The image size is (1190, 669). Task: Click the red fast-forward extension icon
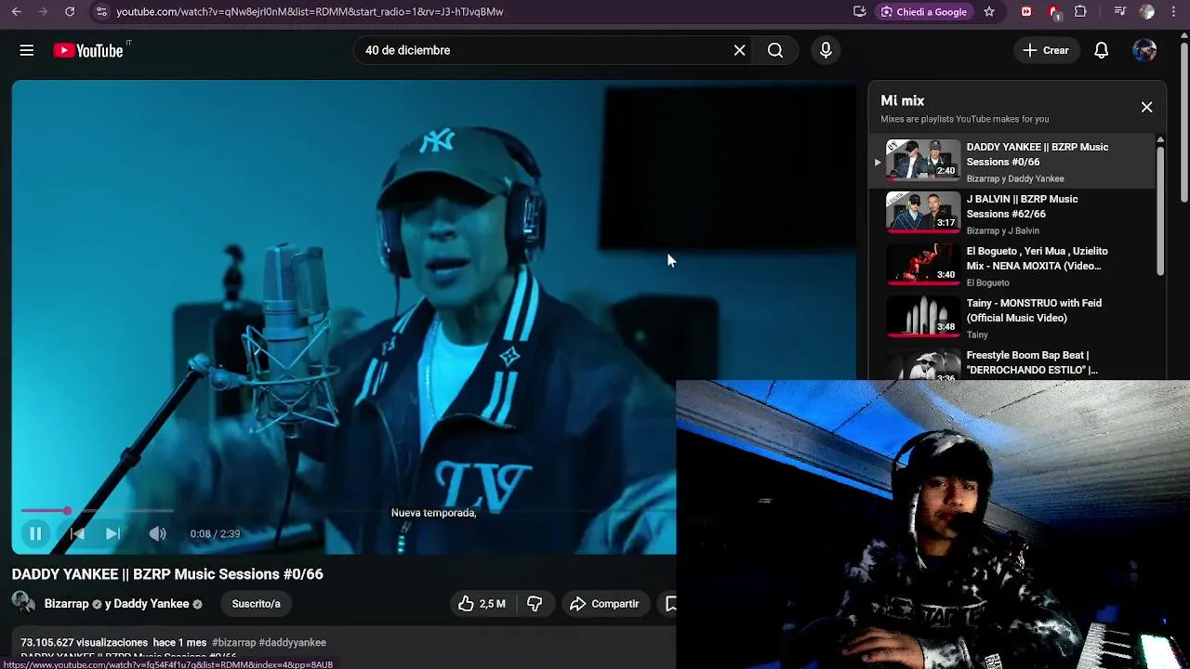coord(1026,11)
